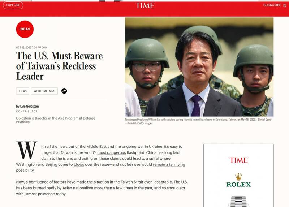The height and width of the screenshot is (207, 289).
Task: Open the 'ongoing war in Ukraine' link
Action: (142, 146)
